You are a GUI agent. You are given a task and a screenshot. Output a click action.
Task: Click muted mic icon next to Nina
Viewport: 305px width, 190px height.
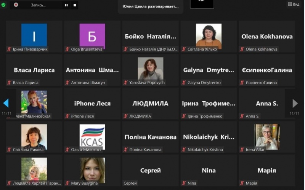(x=184, y=183)
